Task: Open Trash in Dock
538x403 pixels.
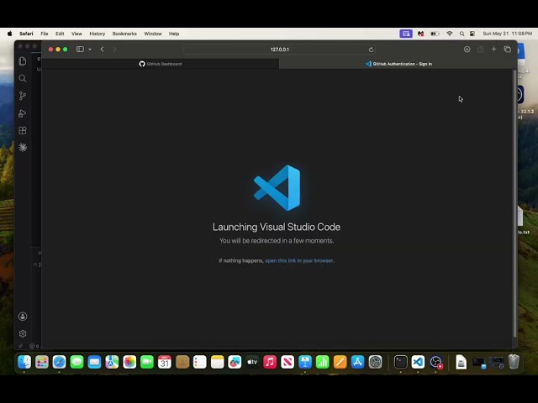Action: point(514,362)
